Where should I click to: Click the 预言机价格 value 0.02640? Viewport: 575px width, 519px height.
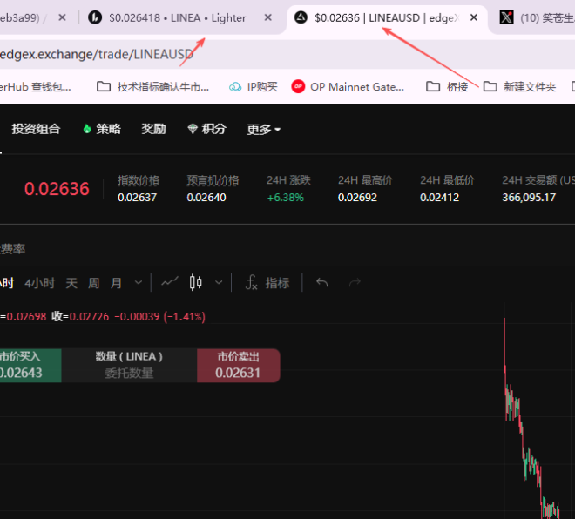(206, 198)
